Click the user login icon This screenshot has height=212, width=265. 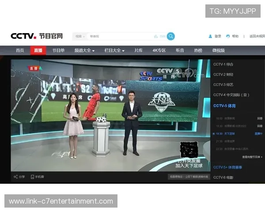tap(210, 36)
